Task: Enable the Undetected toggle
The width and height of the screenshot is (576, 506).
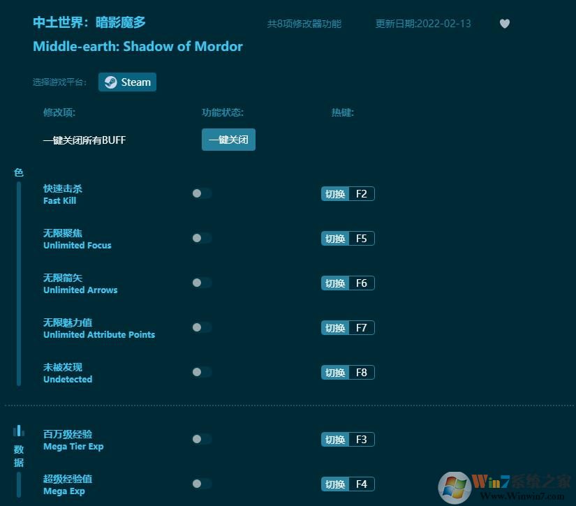Action: (202, 372)
